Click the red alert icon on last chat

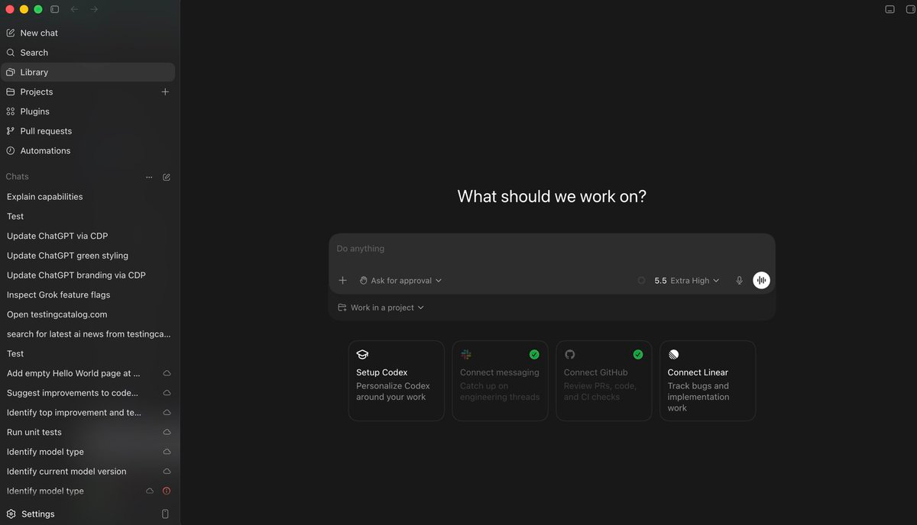(x=167, y=491)
